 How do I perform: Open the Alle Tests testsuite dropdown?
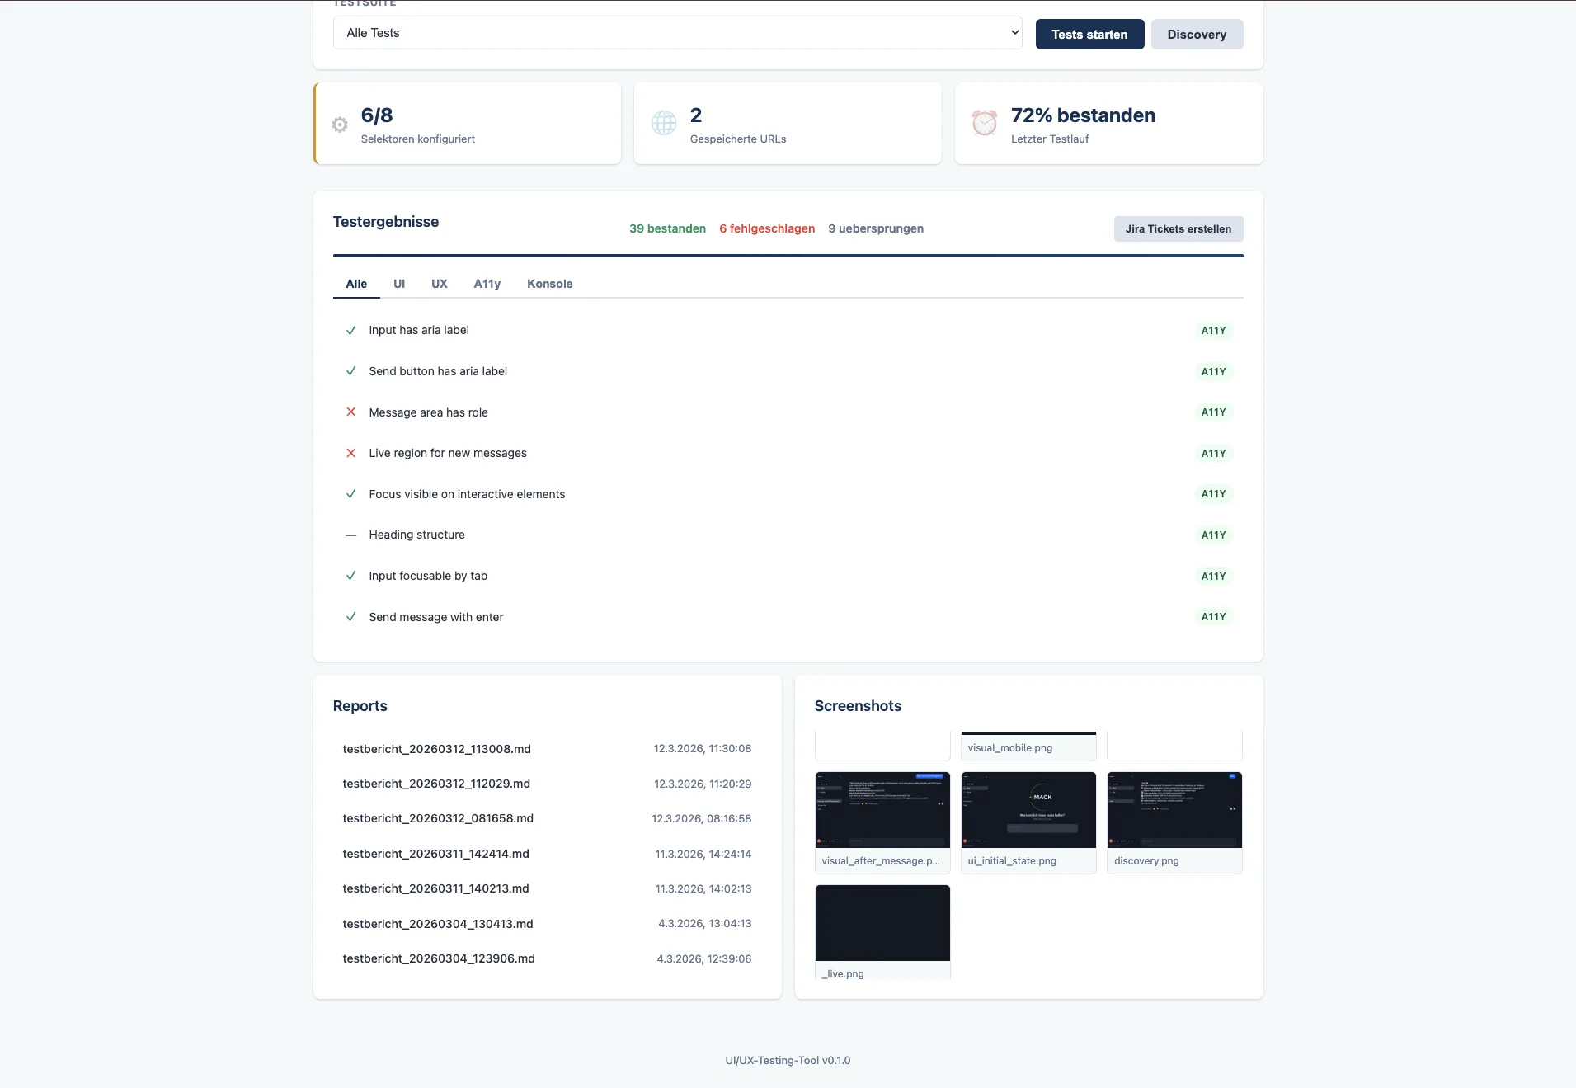pos(677,33)
